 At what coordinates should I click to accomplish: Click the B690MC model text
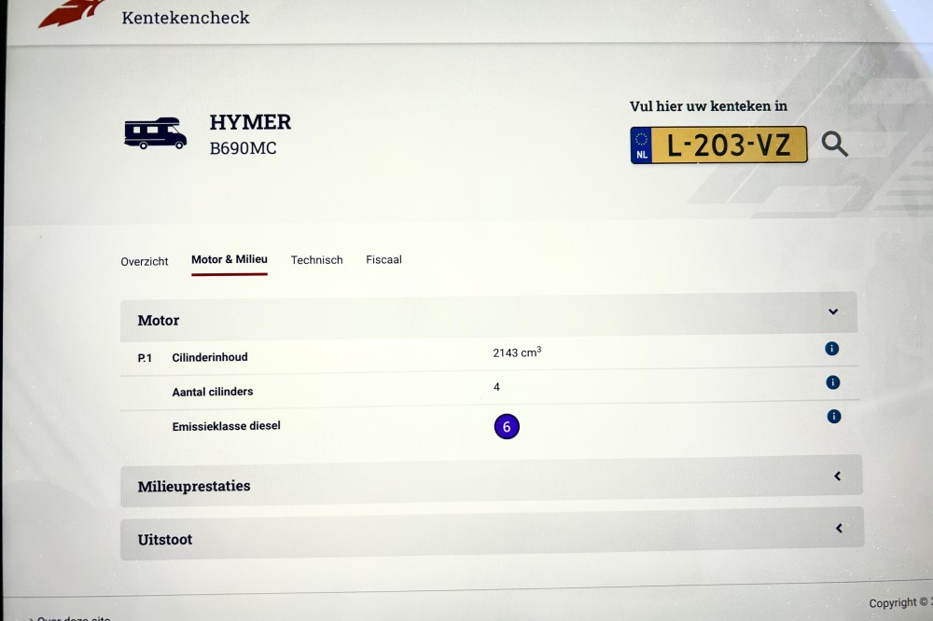[244, 148]
